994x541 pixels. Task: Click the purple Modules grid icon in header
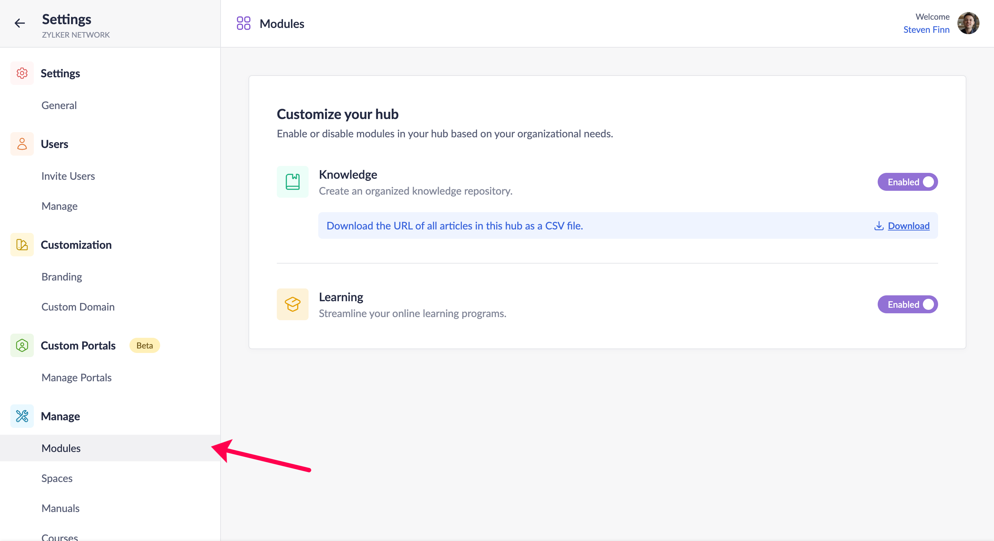click(x=243, y=23)
